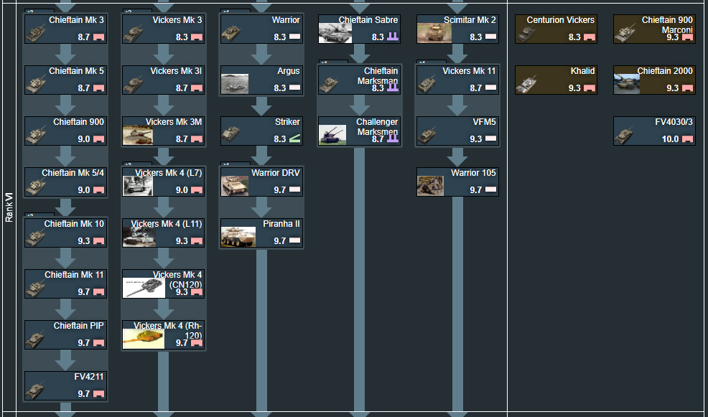Expand the folder tab above Chieftain Mk 10
Image resolution: width=708 pixels, height=417 pixels.
click(x=29, y=215)
